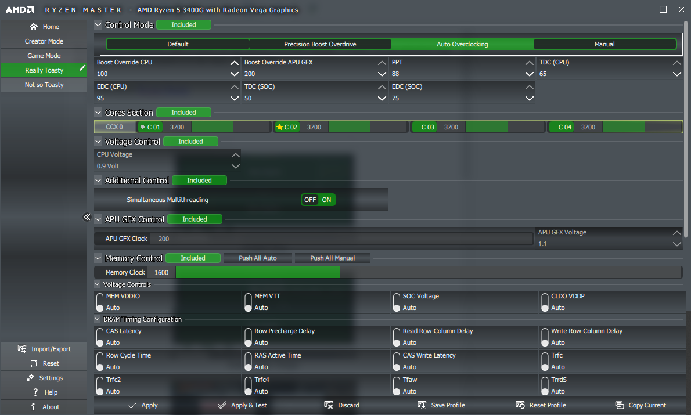Open Game Mode profile

tap(44, 56)
